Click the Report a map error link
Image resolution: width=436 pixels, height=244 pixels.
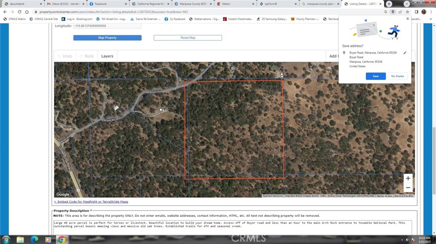tap(404, 196)
